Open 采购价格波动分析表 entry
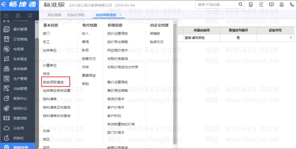This screenshot has width=297, height=149. point(123,67)
